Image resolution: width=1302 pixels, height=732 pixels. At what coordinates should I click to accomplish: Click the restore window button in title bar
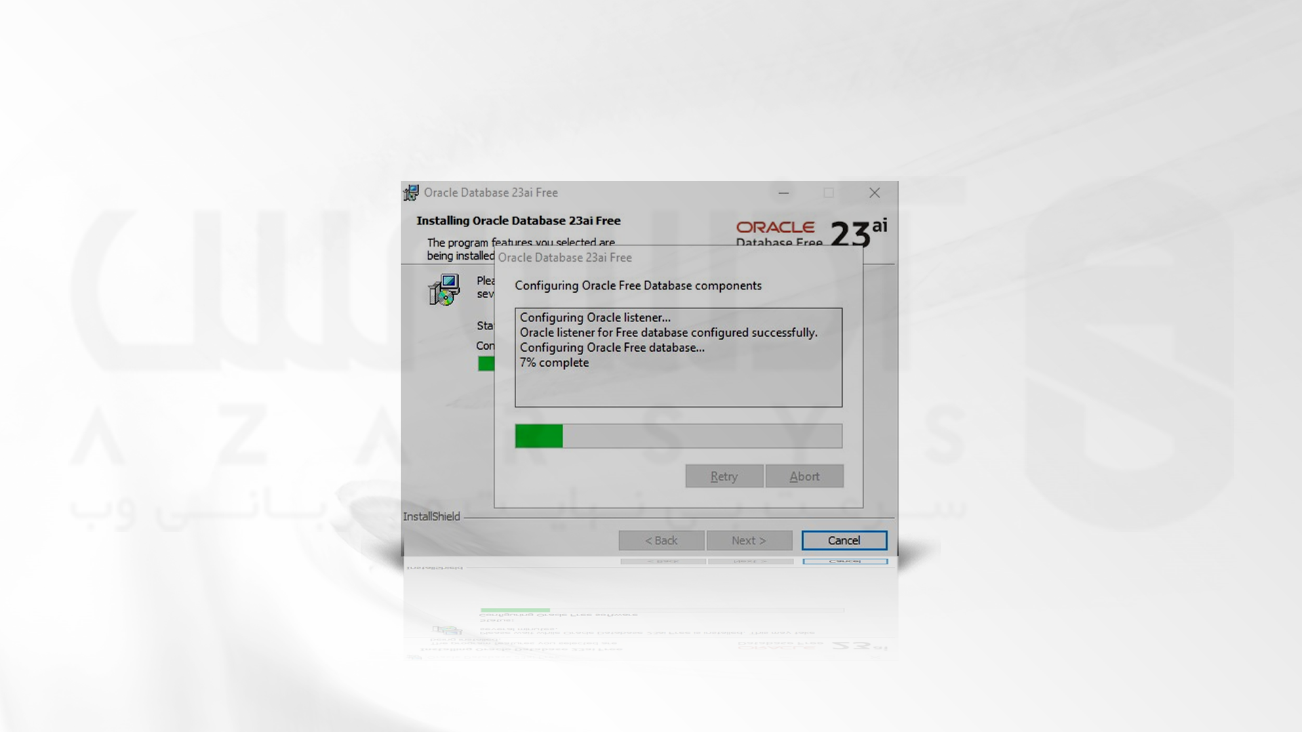tap(829, 192)
